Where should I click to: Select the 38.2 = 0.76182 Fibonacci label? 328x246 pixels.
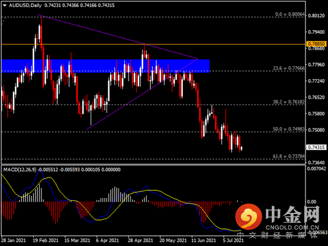(x=289, y=102)
